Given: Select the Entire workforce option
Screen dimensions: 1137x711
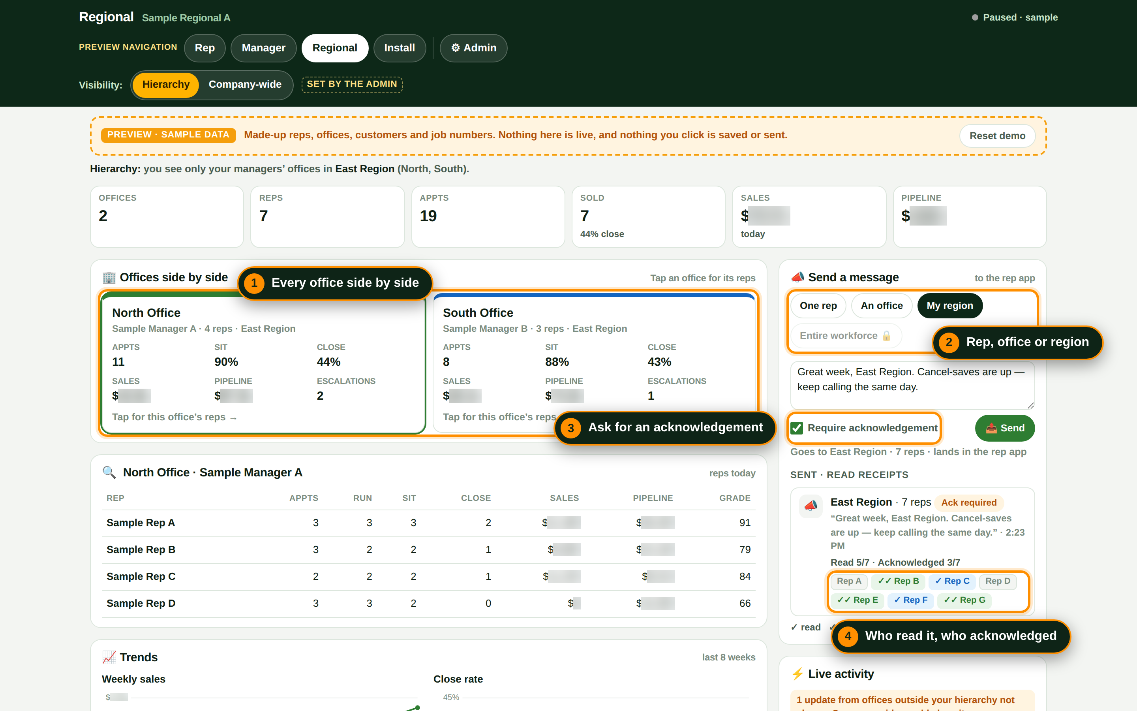Looking at the screenshot, I should [846, 336].
